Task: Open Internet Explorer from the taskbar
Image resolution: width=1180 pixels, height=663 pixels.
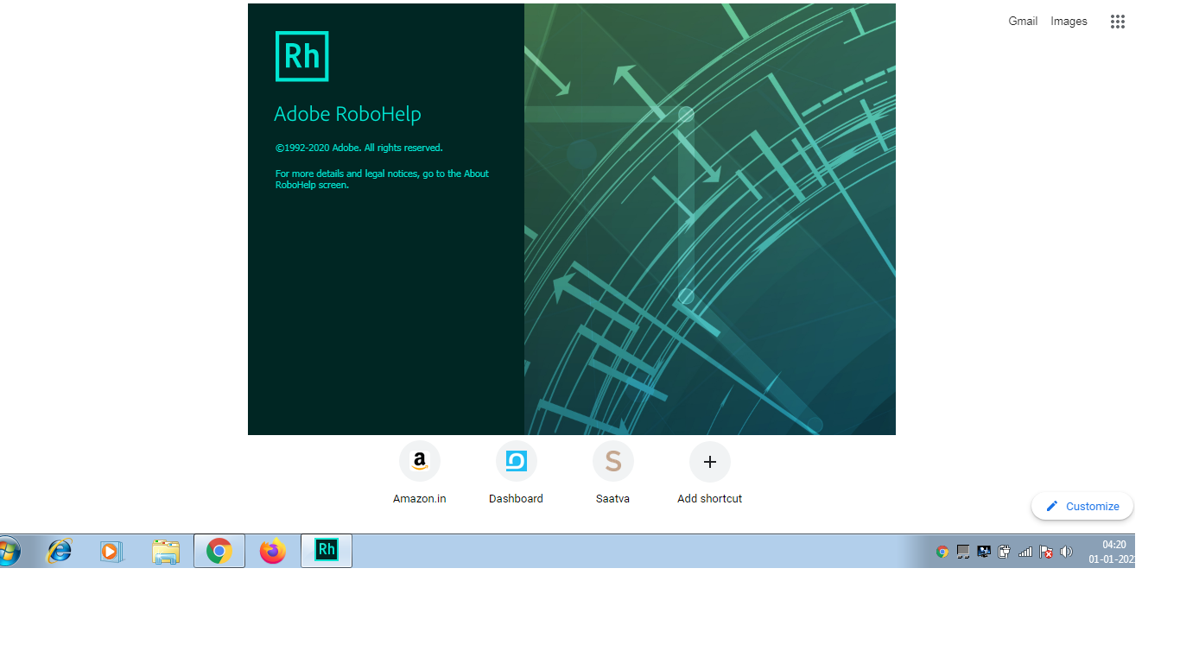Action: [58, 550]
